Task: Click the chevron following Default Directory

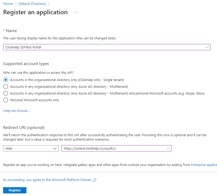Action: [48, 4]
